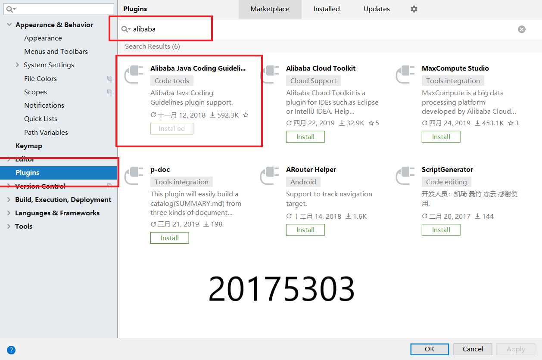Click the settings search magnifier icon

(11, 9)
